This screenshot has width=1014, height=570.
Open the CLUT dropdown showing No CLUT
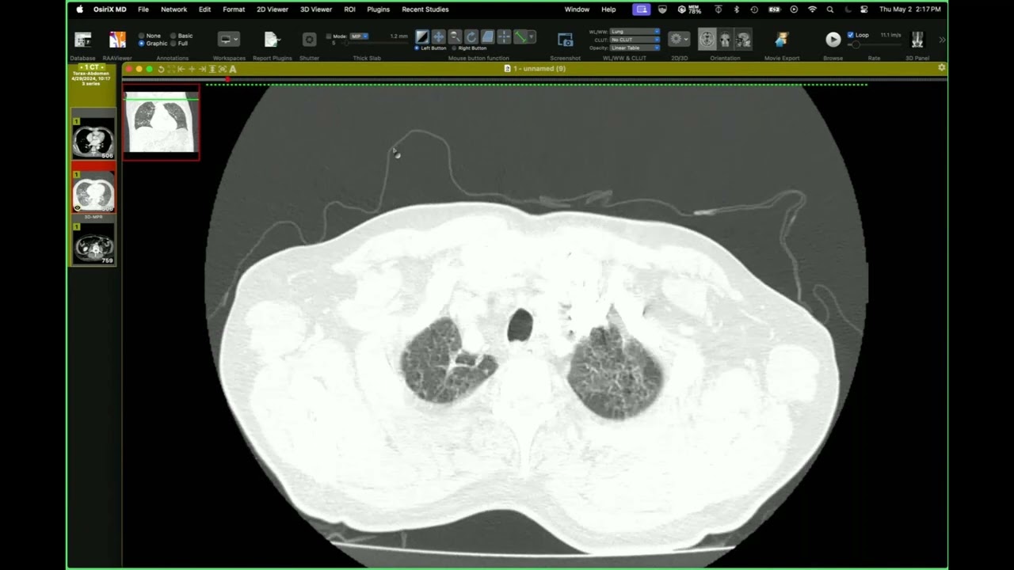[x=635, y=40]
